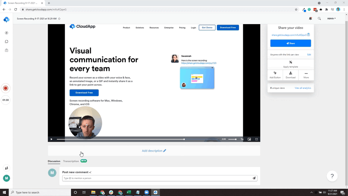Switch to the Discussion tab
This screenshot has width=348, height=196.
(x=54, y=161)
